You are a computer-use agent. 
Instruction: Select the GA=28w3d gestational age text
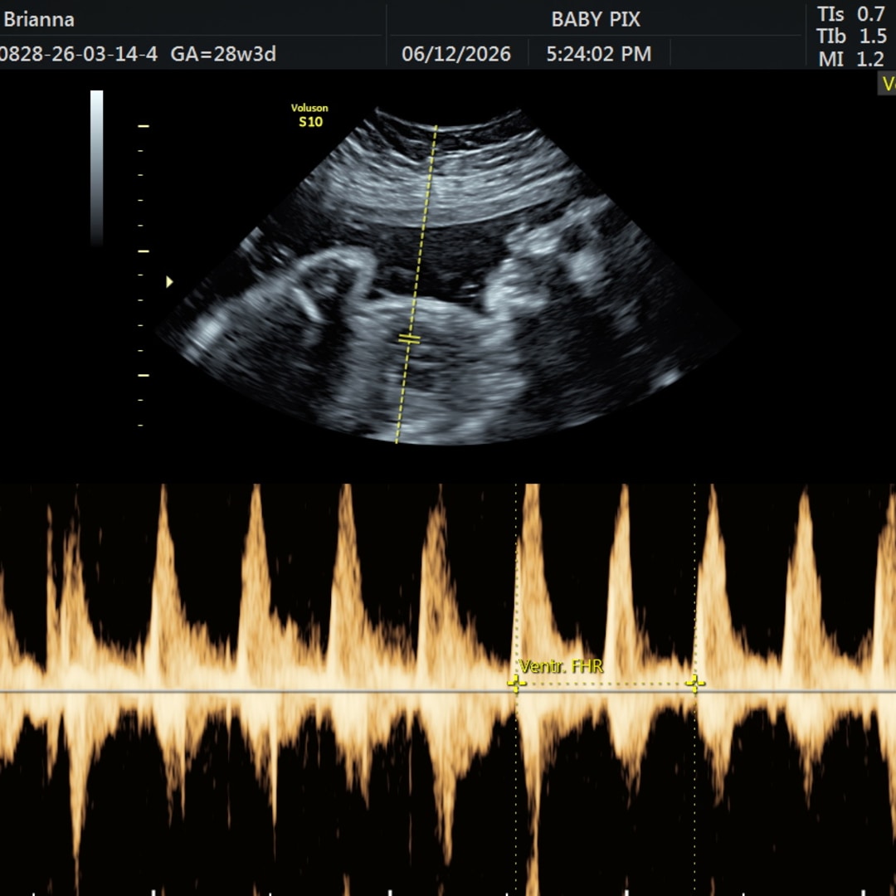click(x=223, y=54)
